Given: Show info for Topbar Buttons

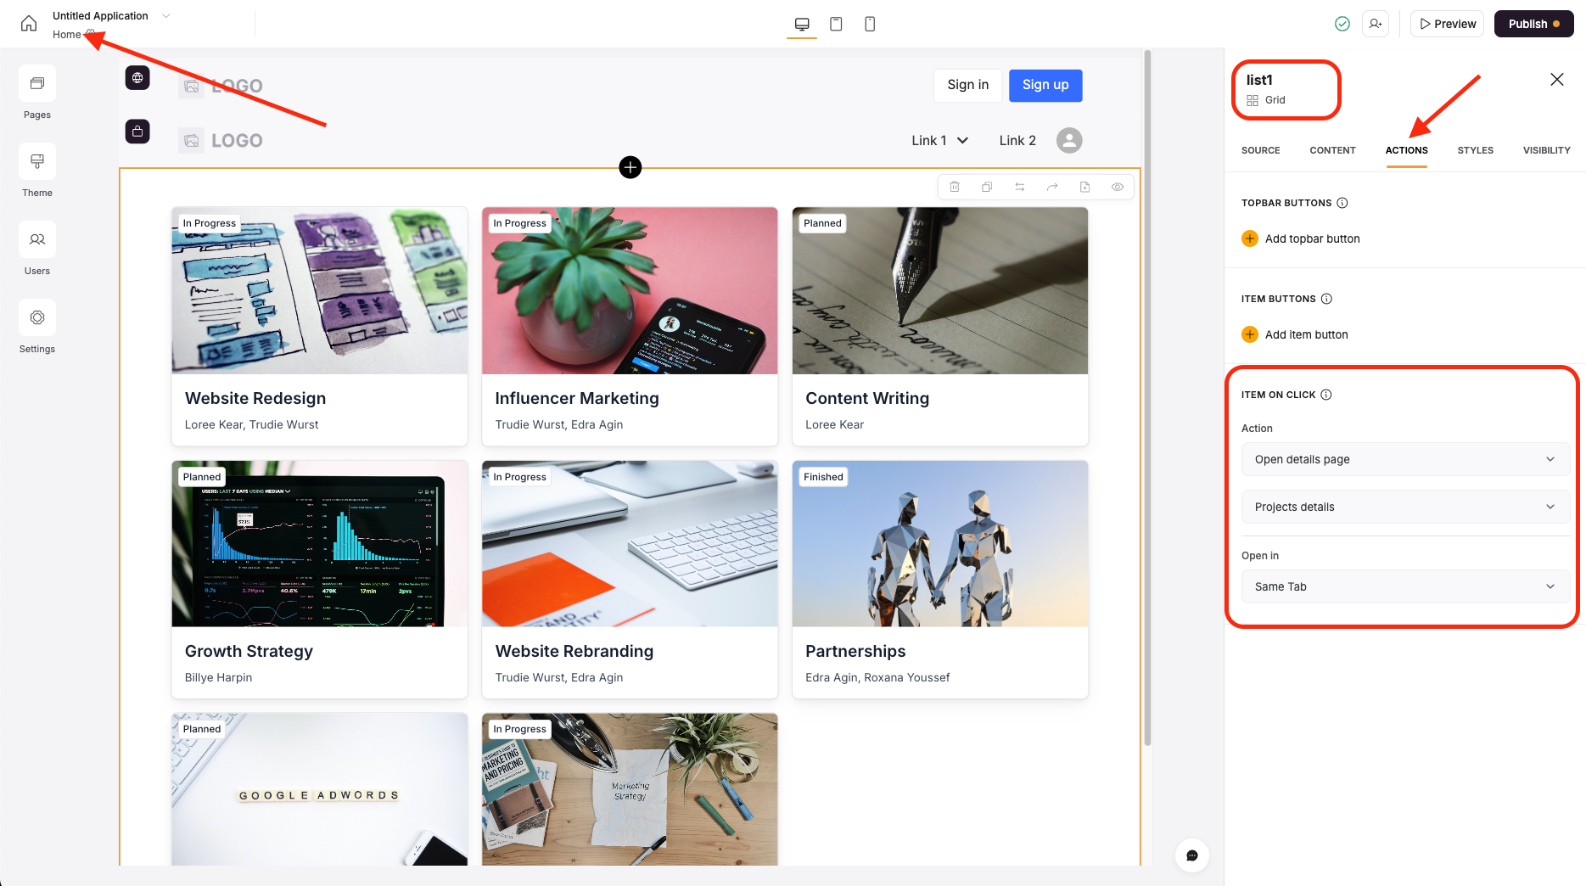Looking at the screenshot, I should (x=1342, y=203).
